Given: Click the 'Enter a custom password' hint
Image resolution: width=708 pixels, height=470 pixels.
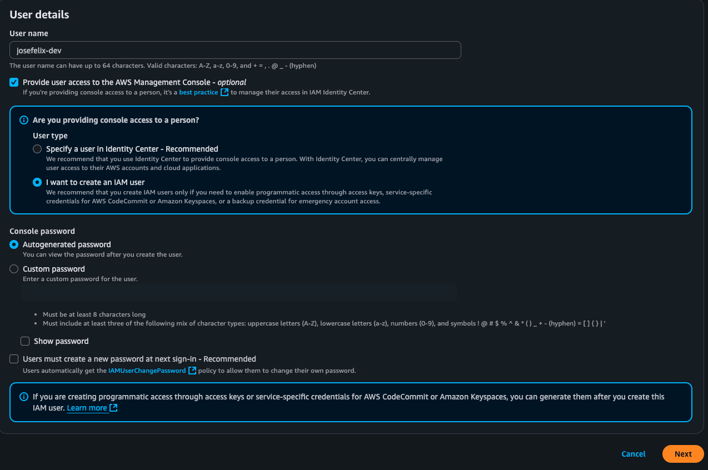Looking at the screenshot, I should [80, 279].
